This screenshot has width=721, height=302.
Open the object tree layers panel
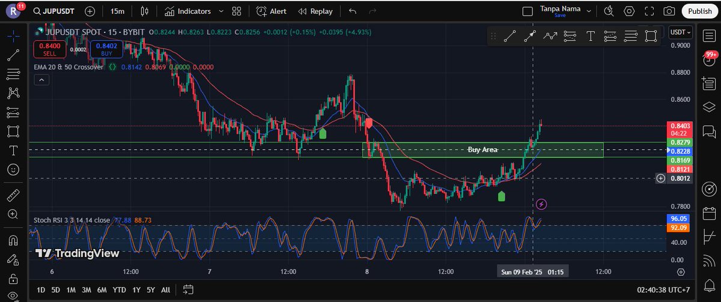tap(708, 107)
